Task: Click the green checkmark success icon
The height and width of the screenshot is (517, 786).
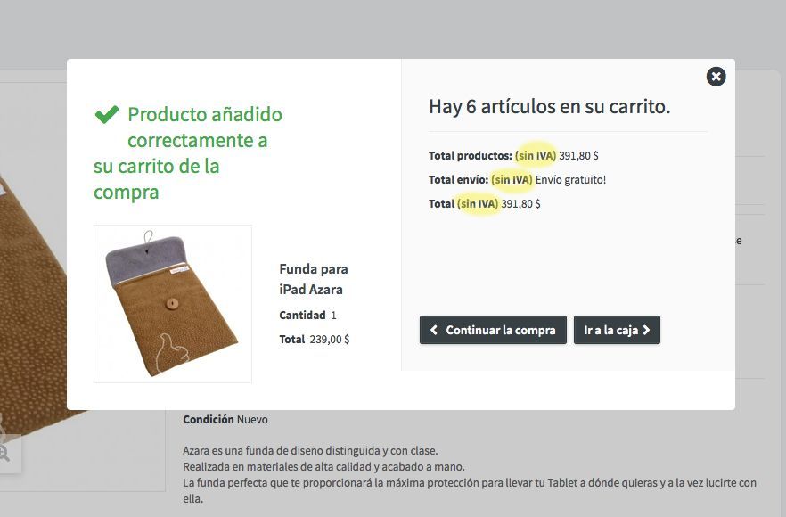Action: click(x=107, y=114)
